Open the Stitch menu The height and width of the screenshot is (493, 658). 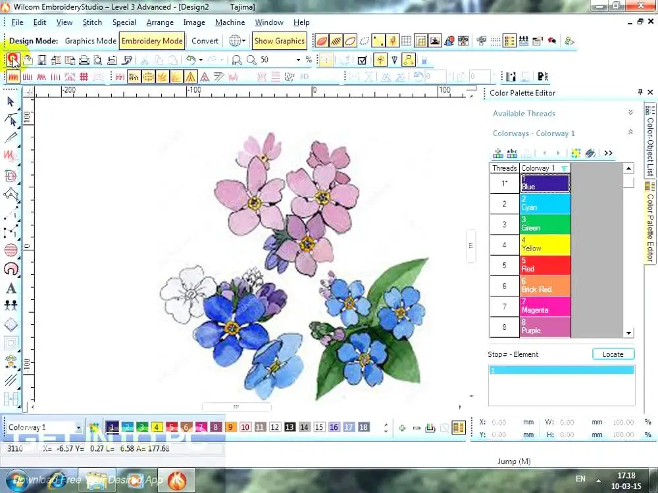tap(92, 22)
